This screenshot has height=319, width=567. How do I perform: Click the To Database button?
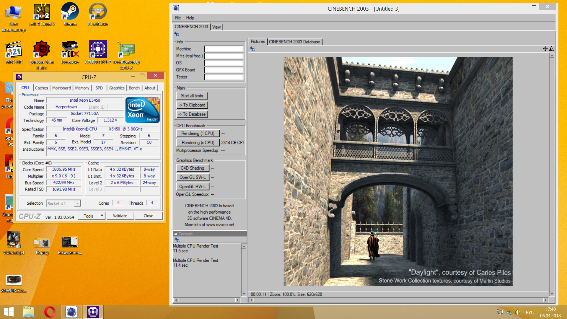tap(192, 114)
